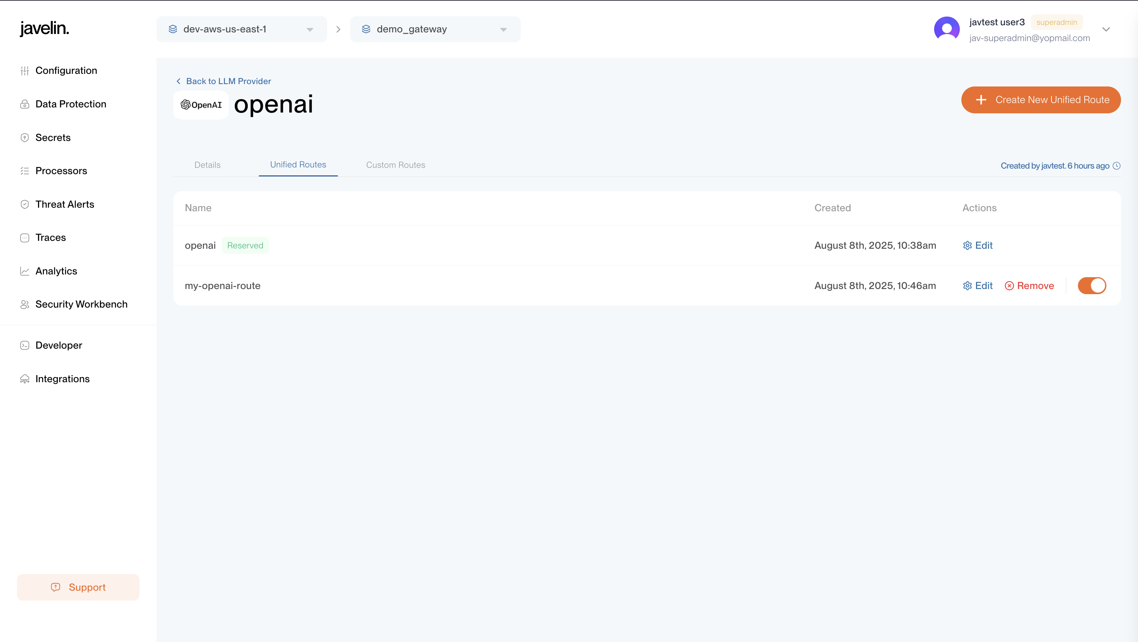This screenshot has height=642, width=1138.
Task: Open Analytics in the sidebar
Action: (x=56, y=271)
